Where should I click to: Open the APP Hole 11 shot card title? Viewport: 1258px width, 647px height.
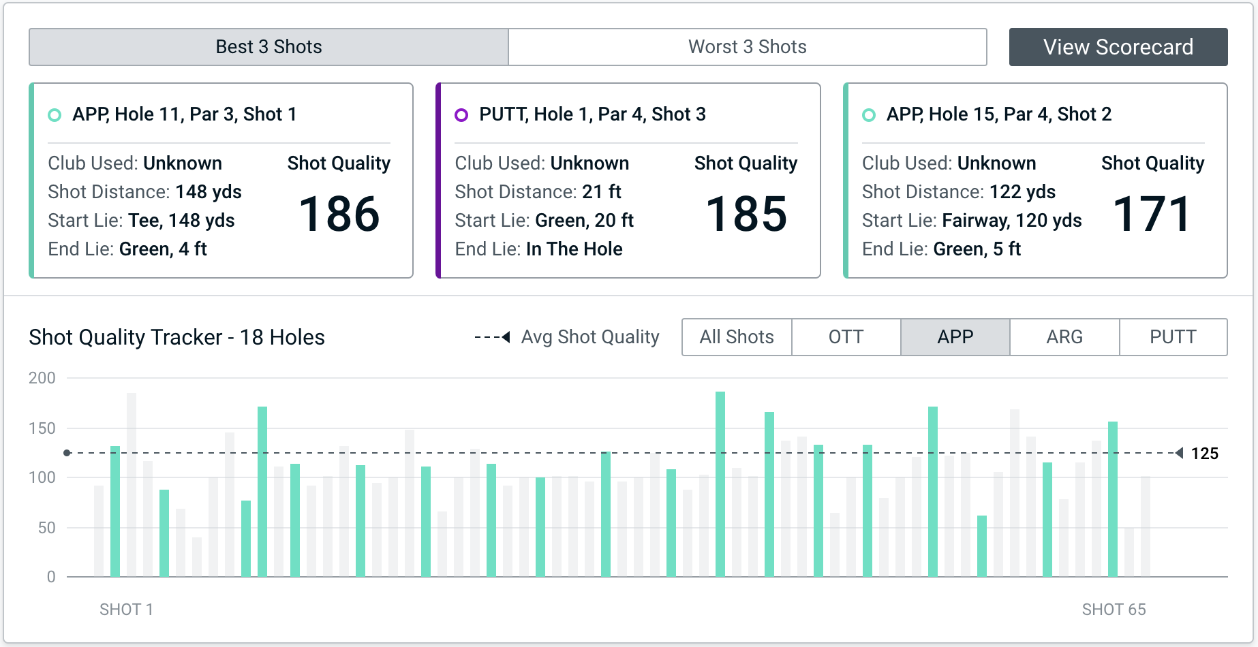(184, 114)
